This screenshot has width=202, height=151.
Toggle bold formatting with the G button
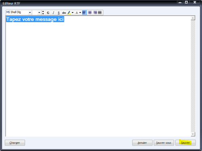pos(48,13)
